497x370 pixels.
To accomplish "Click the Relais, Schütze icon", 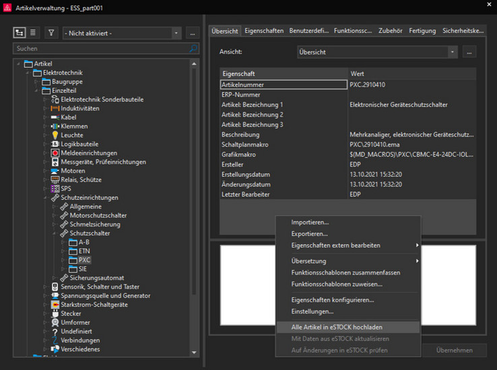I will (55, 180).
